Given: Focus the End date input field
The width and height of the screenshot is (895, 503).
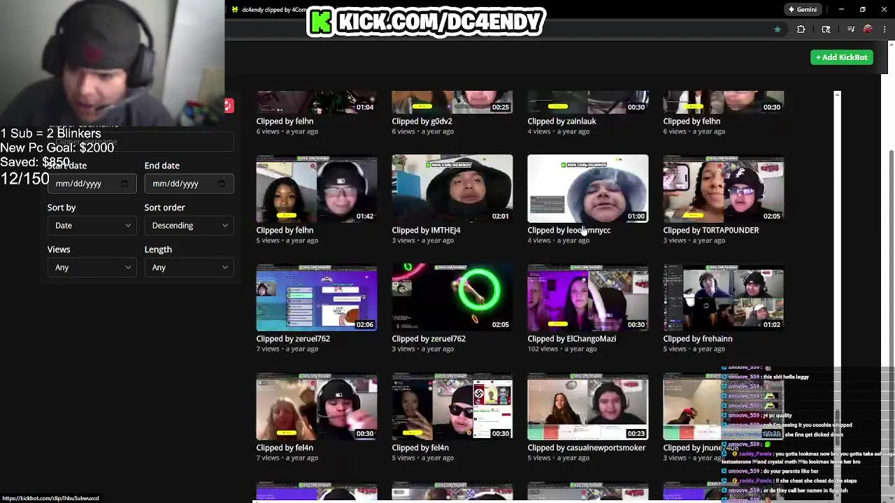Looking at the screenshot, I should pos(189,184).
